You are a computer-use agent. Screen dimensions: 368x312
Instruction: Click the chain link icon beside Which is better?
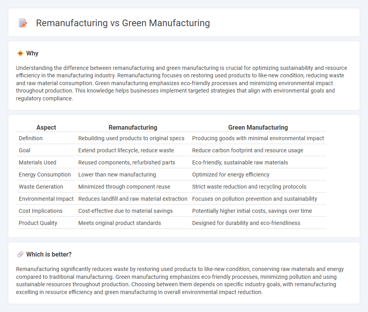point(20,255)
